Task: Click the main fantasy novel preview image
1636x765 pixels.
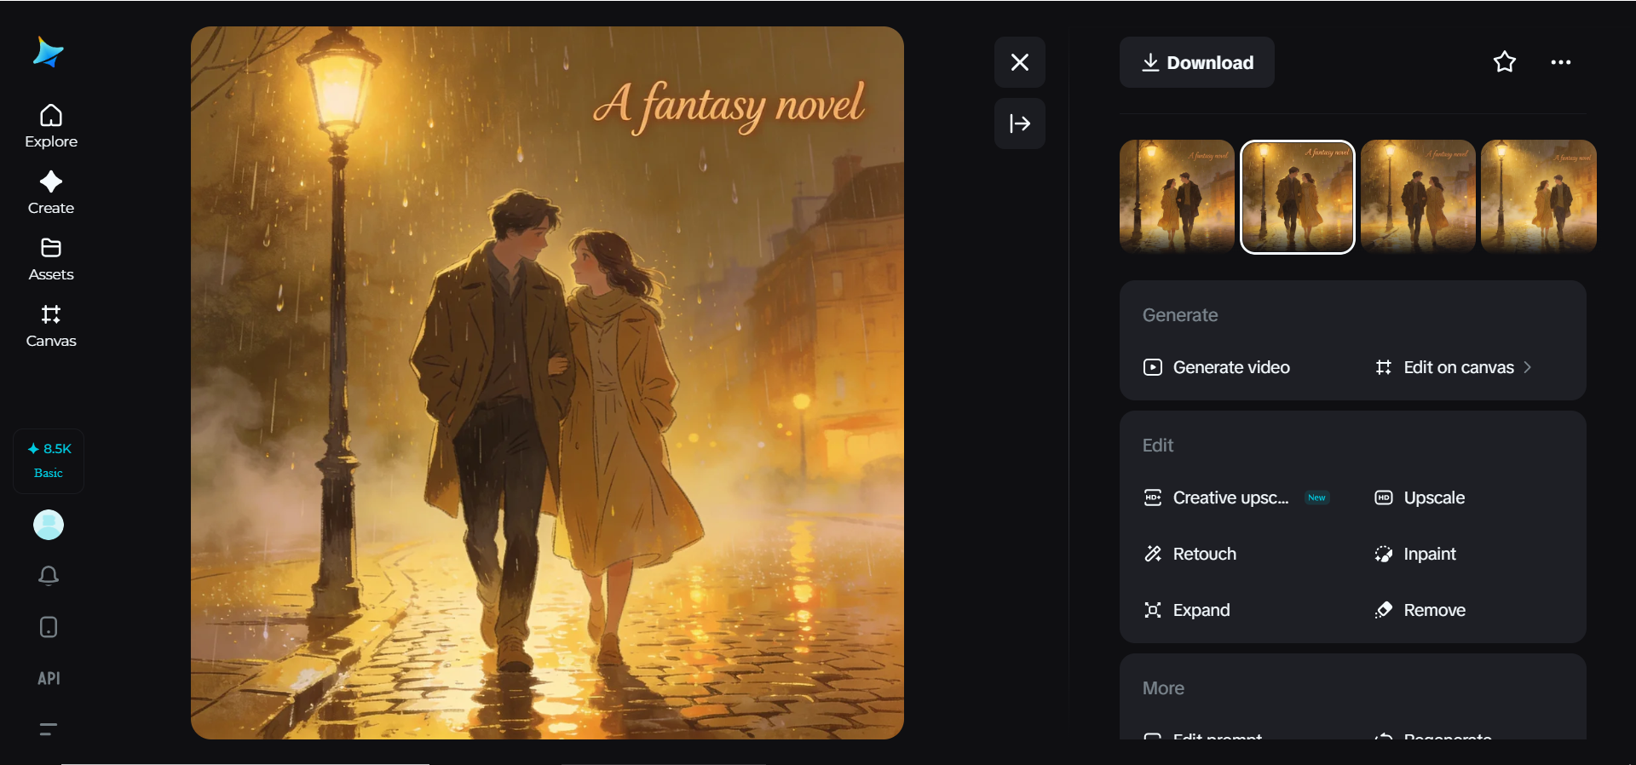Action: (547, 382)
